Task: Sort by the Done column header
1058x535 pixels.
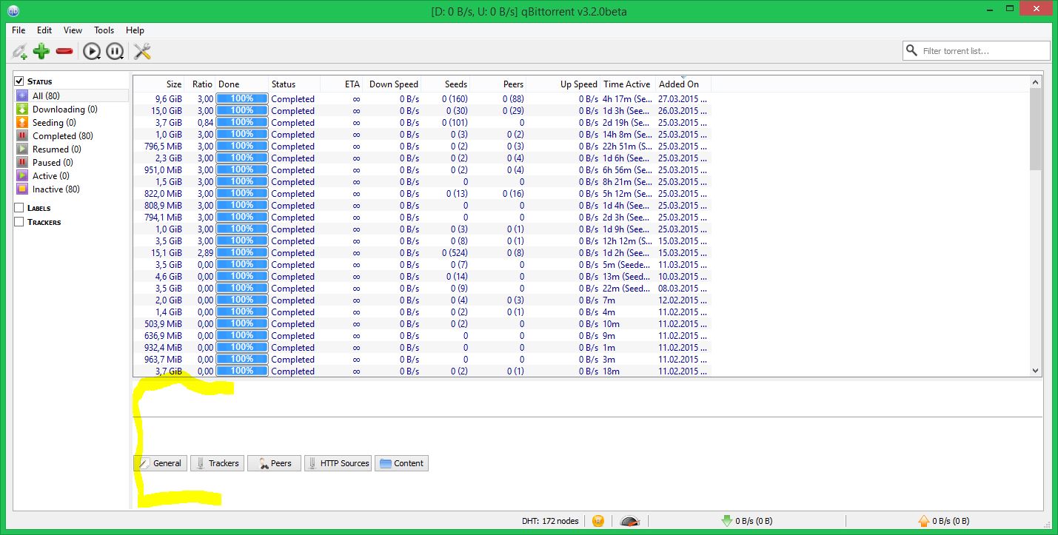Action: [242, 84]
